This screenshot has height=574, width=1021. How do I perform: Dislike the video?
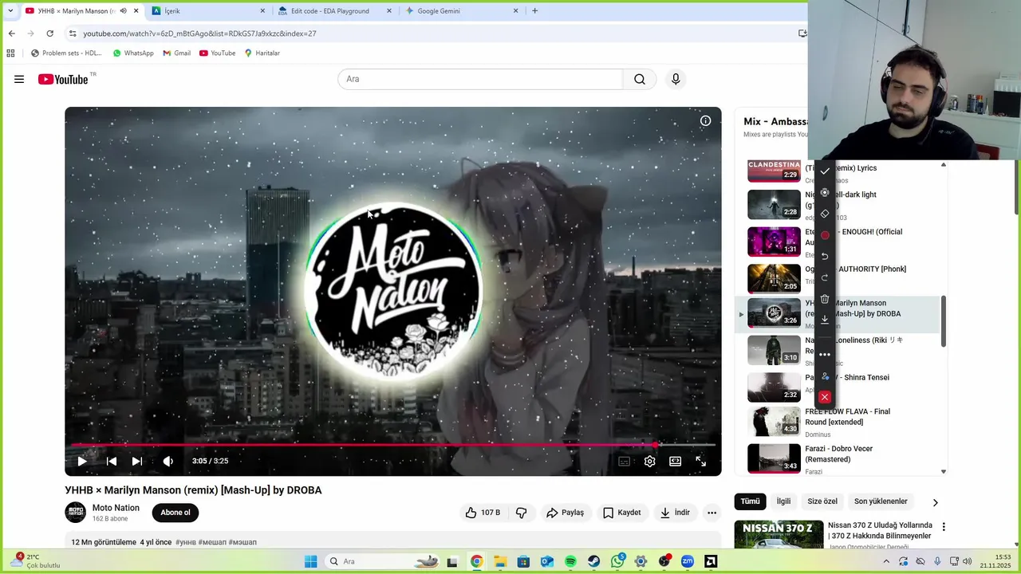coord(522,513)
